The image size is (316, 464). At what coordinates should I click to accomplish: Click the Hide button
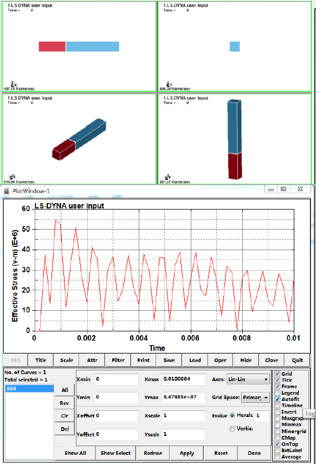point(246,360)
